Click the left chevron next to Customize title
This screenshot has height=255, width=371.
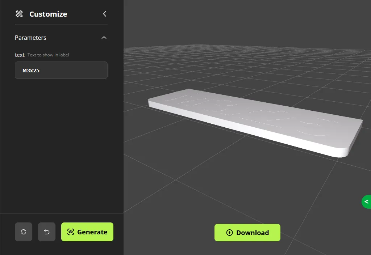click(104, 14)
